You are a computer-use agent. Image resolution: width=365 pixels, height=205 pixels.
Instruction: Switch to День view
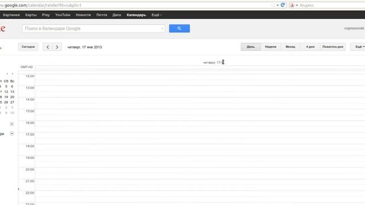pyautogui.click(x=251, y=47)
